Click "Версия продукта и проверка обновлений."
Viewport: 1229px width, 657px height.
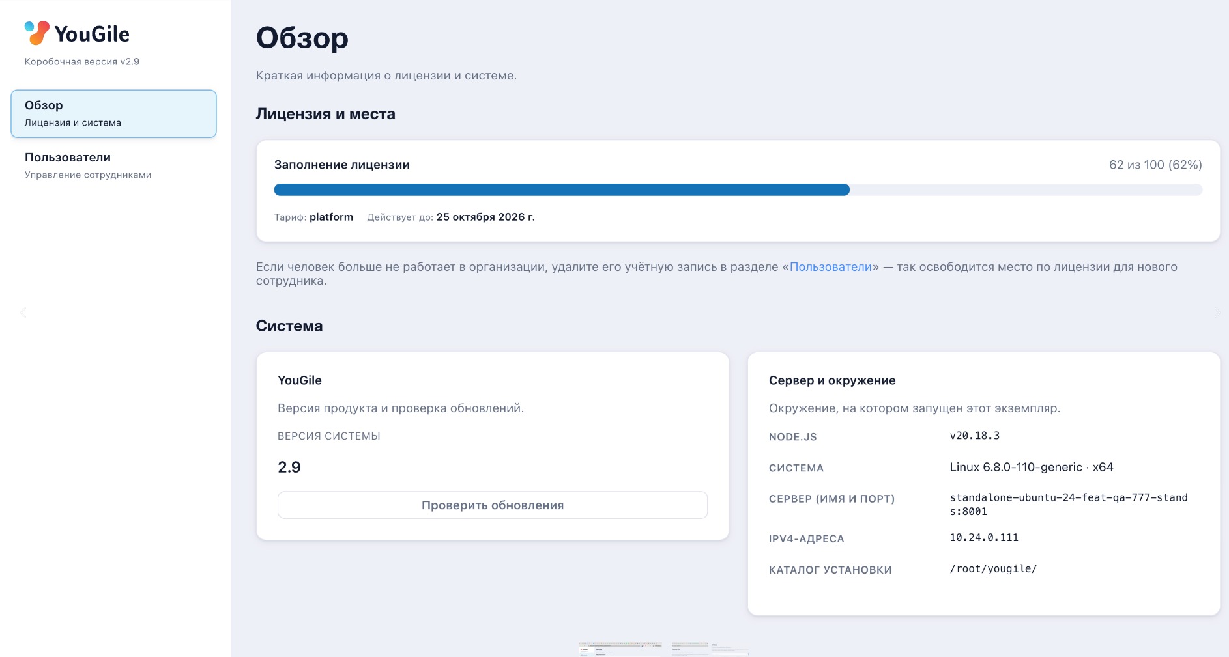[x=401, y=408]
